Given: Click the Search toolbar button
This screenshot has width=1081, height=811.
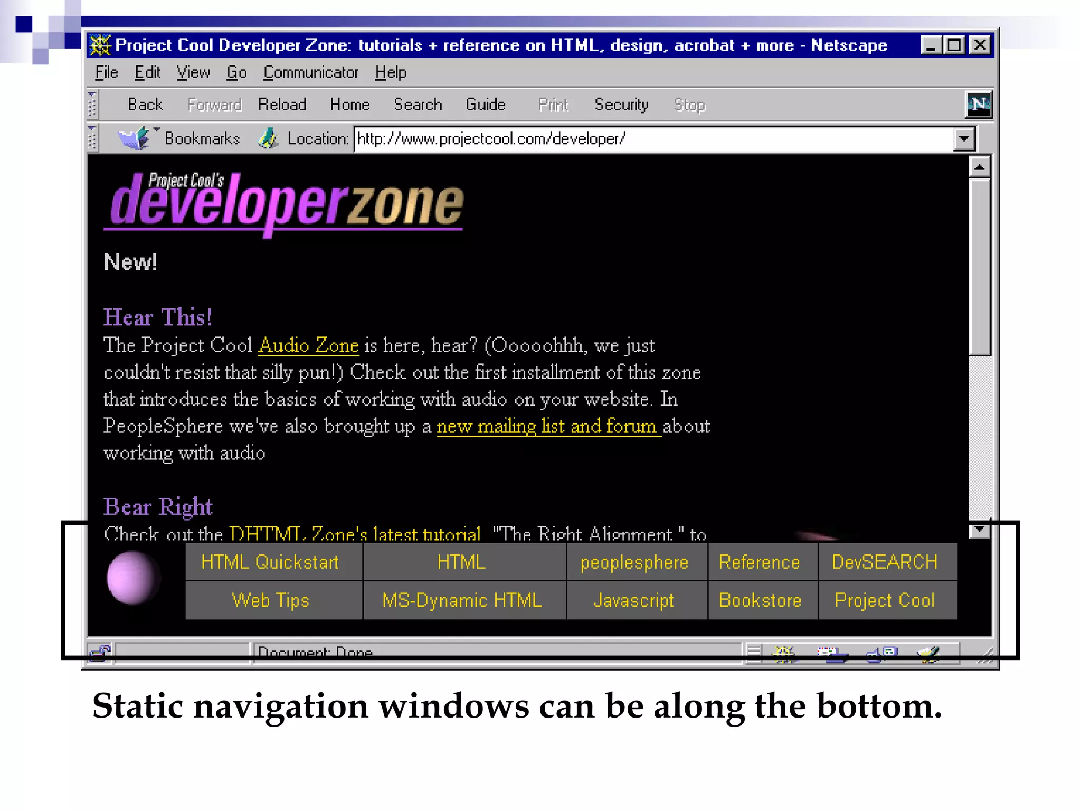Looking at the screenshot, I should 418,105.
